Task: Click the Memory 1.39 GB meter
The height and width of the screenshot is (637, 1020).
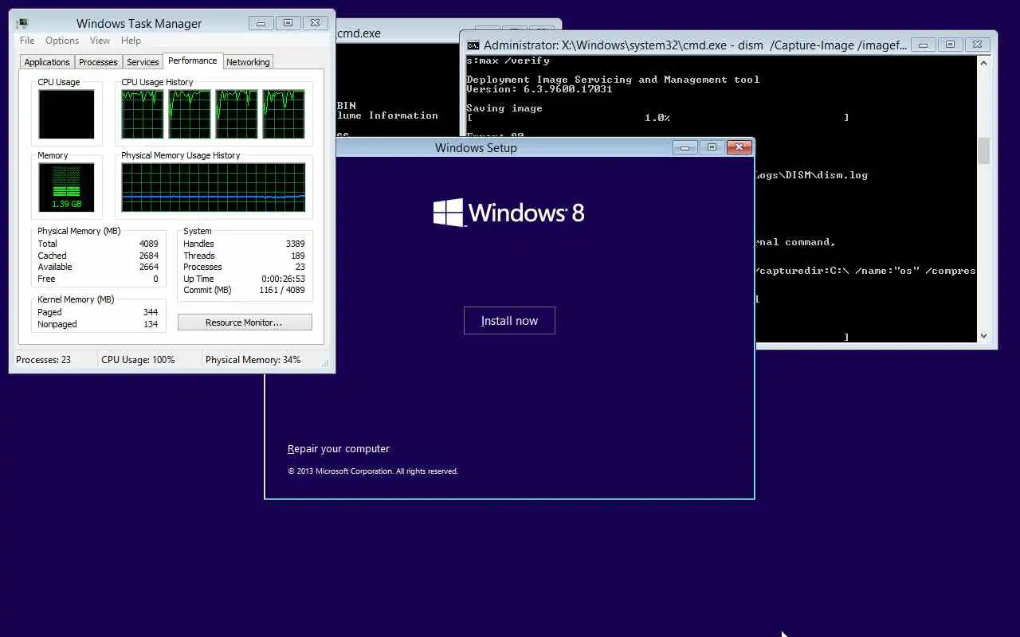Action: [66, 188]
